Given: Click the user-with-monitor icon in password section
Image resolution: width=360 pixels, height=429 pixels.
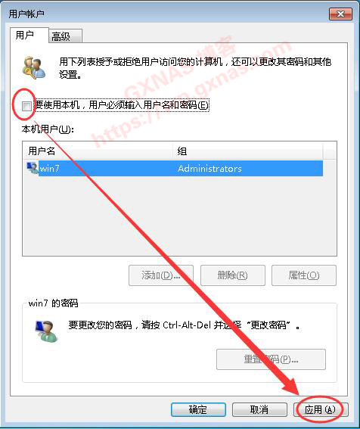Looking at the screenshot, I should coord(46,331).
